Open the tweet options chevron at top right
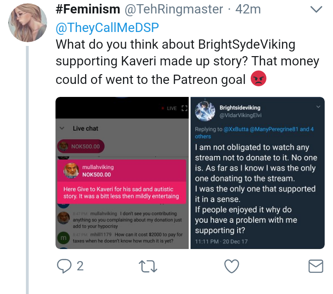The height and width of the screenshot is (294, 333). (316, 9)
